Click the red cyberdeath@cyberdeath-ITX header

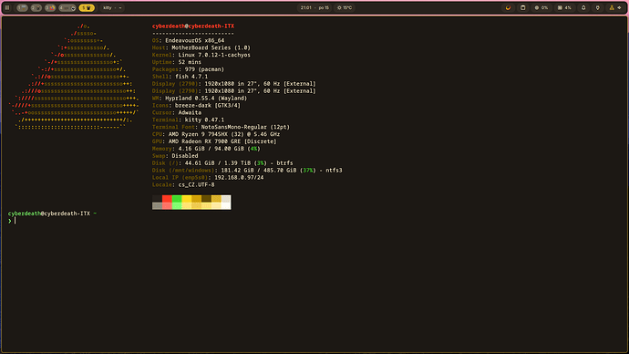[x=193, y=26]
